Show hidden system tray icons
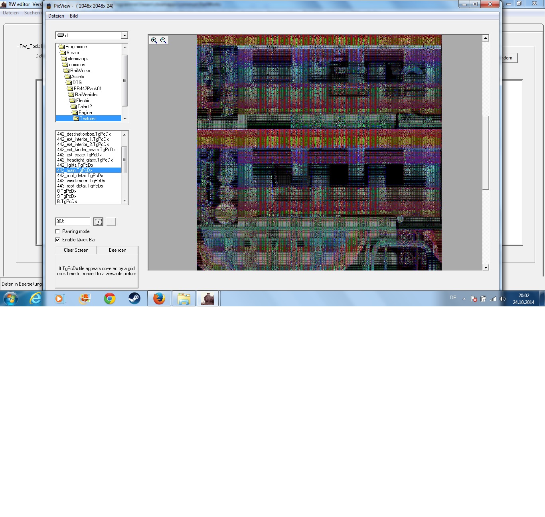 click(464, 299)
